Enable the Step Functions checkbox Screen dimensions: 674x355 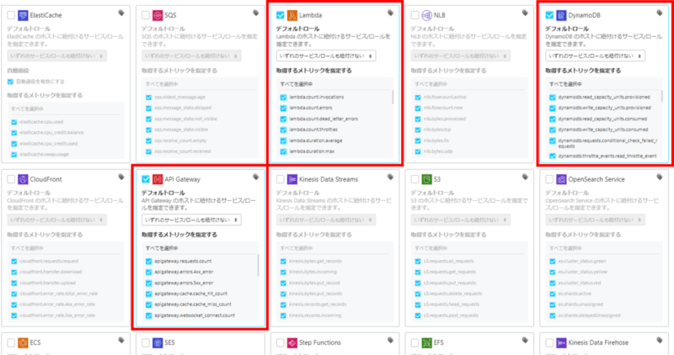[281, 343]
